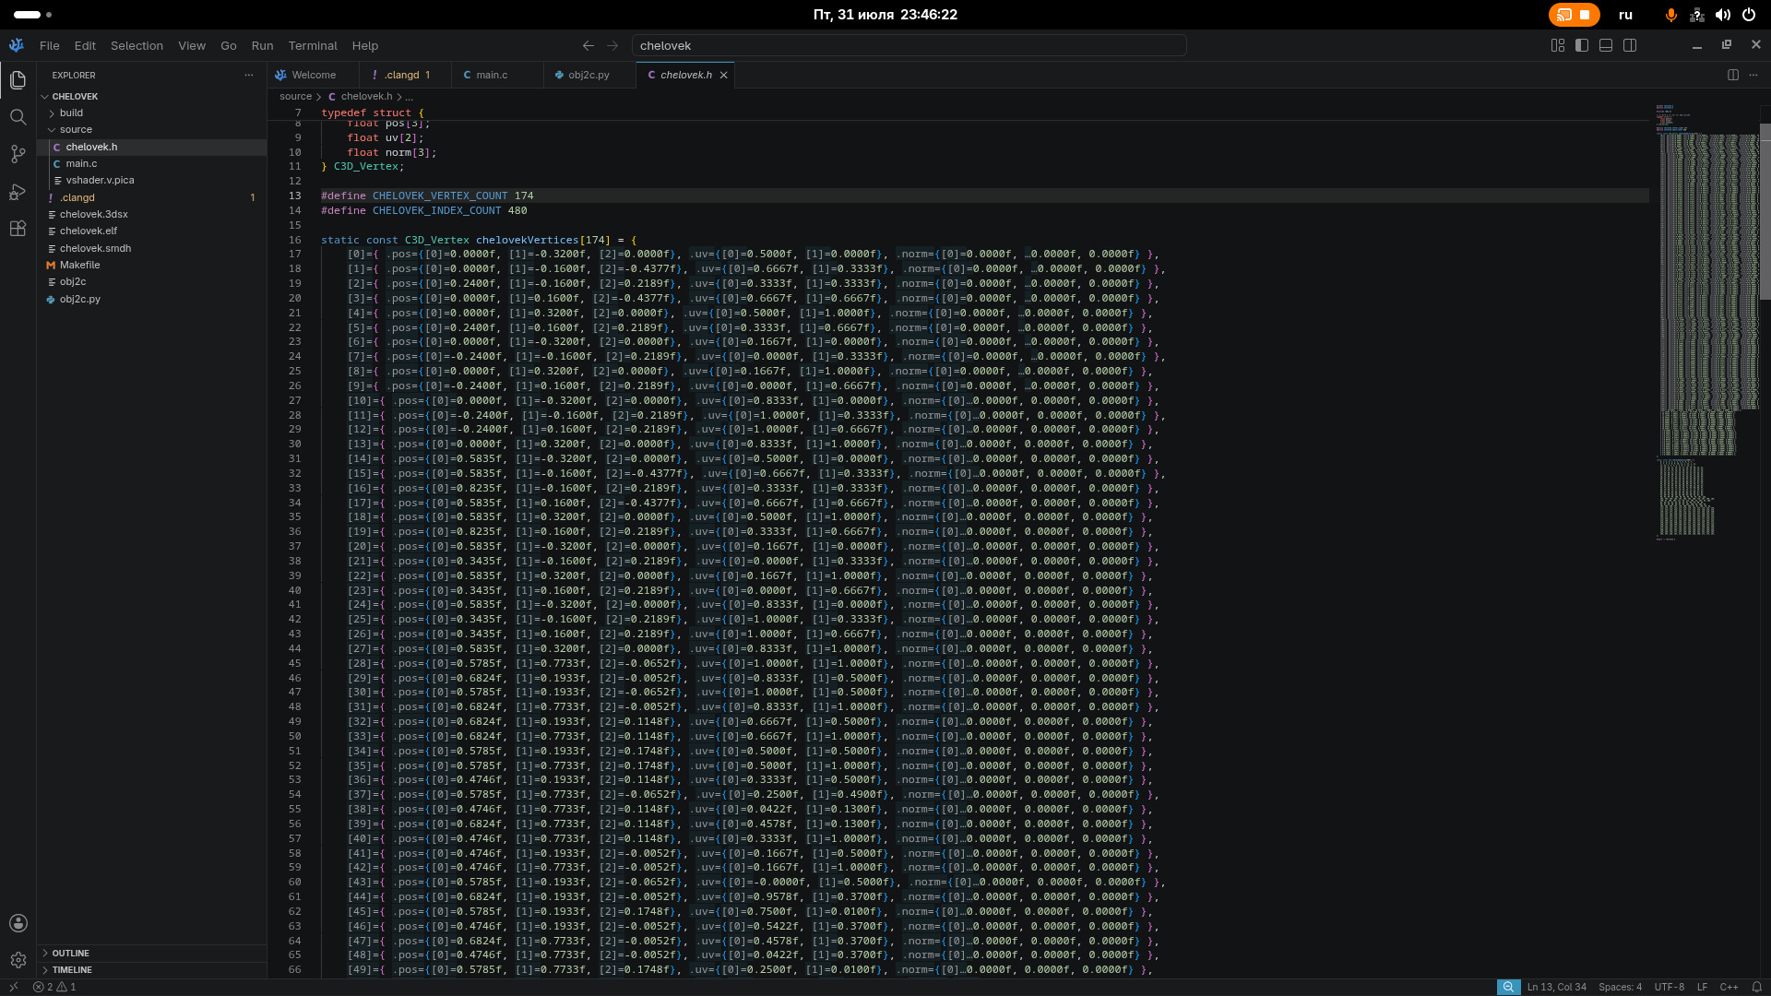Select main.c in the explorer
Screen dimensions: 1771x996
point(151,163)
